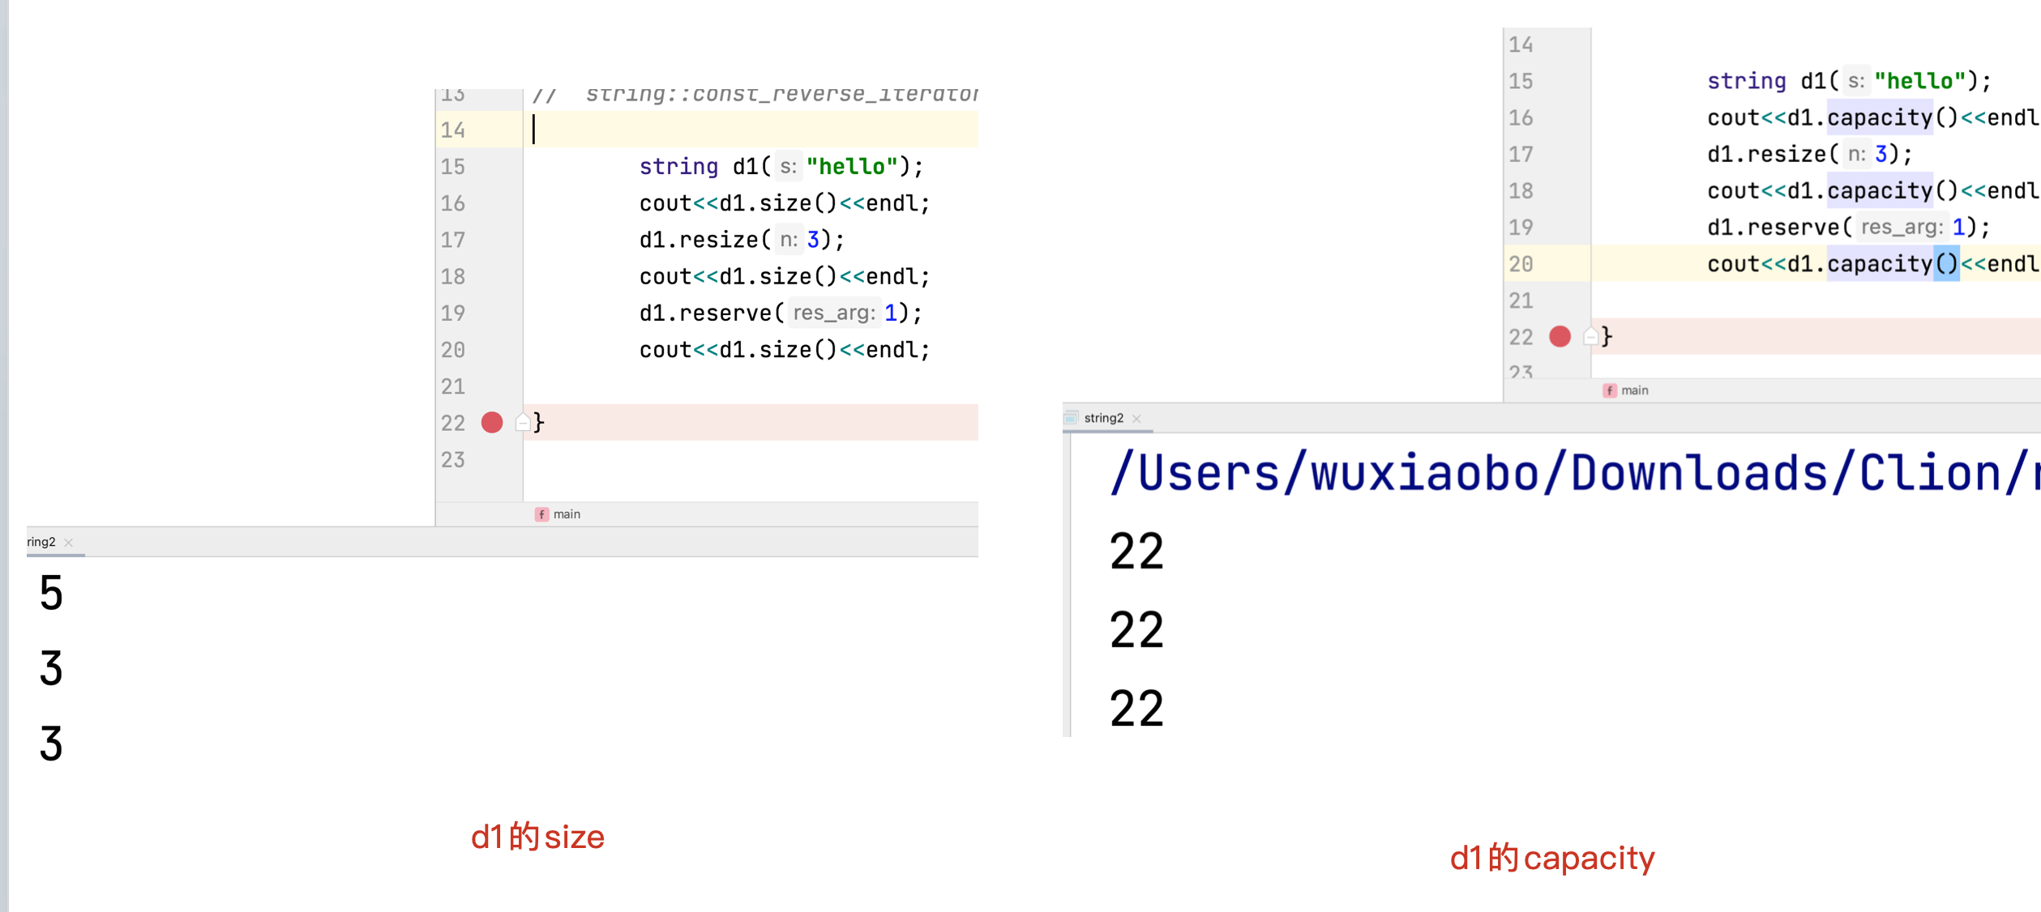Click output value 5 in left console
Image resolution: width=2041 pixels, height=912 pixels.
coord(51,592)
